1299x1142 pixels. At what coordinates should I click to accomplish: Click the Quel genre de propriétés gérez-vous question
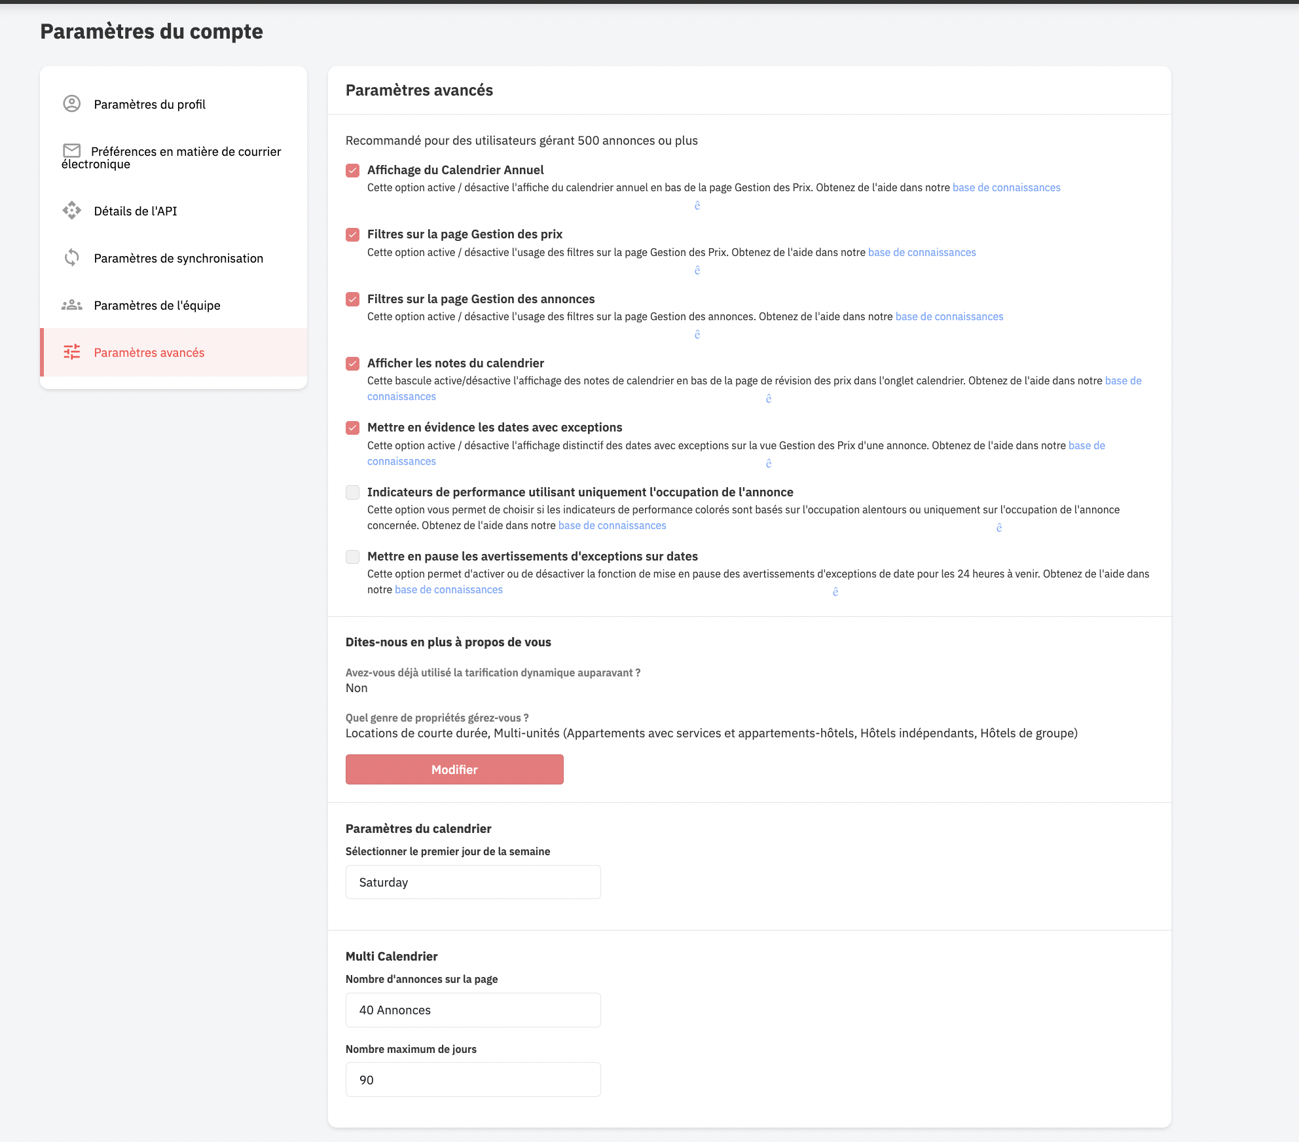pyautogui.click(x=437, y=718)
